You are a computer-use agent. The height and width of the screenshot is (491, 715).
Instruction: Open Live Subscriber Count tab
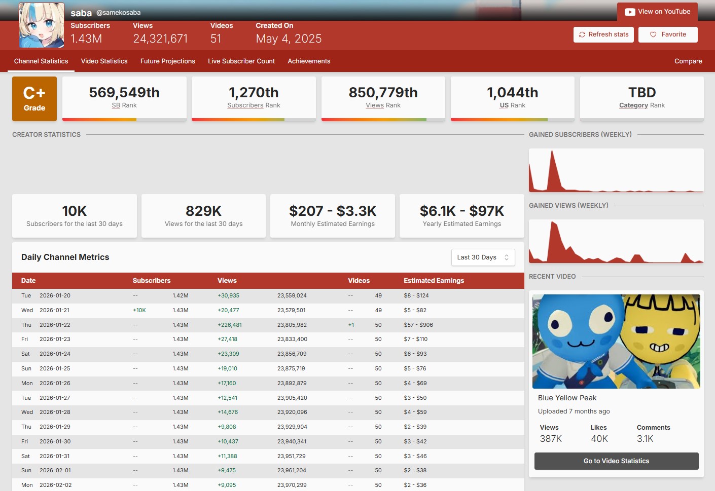(x=241, y=61)
